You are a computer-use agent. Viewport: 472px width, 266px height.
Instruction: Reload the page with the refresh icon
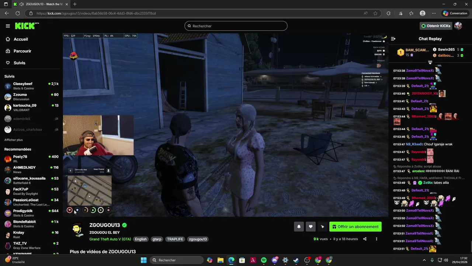17,13
